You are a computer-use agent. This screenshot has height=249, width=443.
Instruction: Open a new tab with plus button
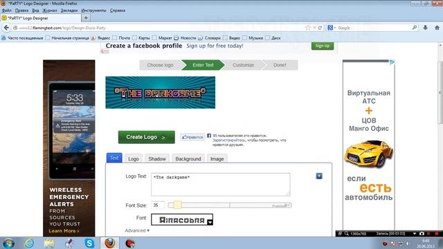(86, 18)
